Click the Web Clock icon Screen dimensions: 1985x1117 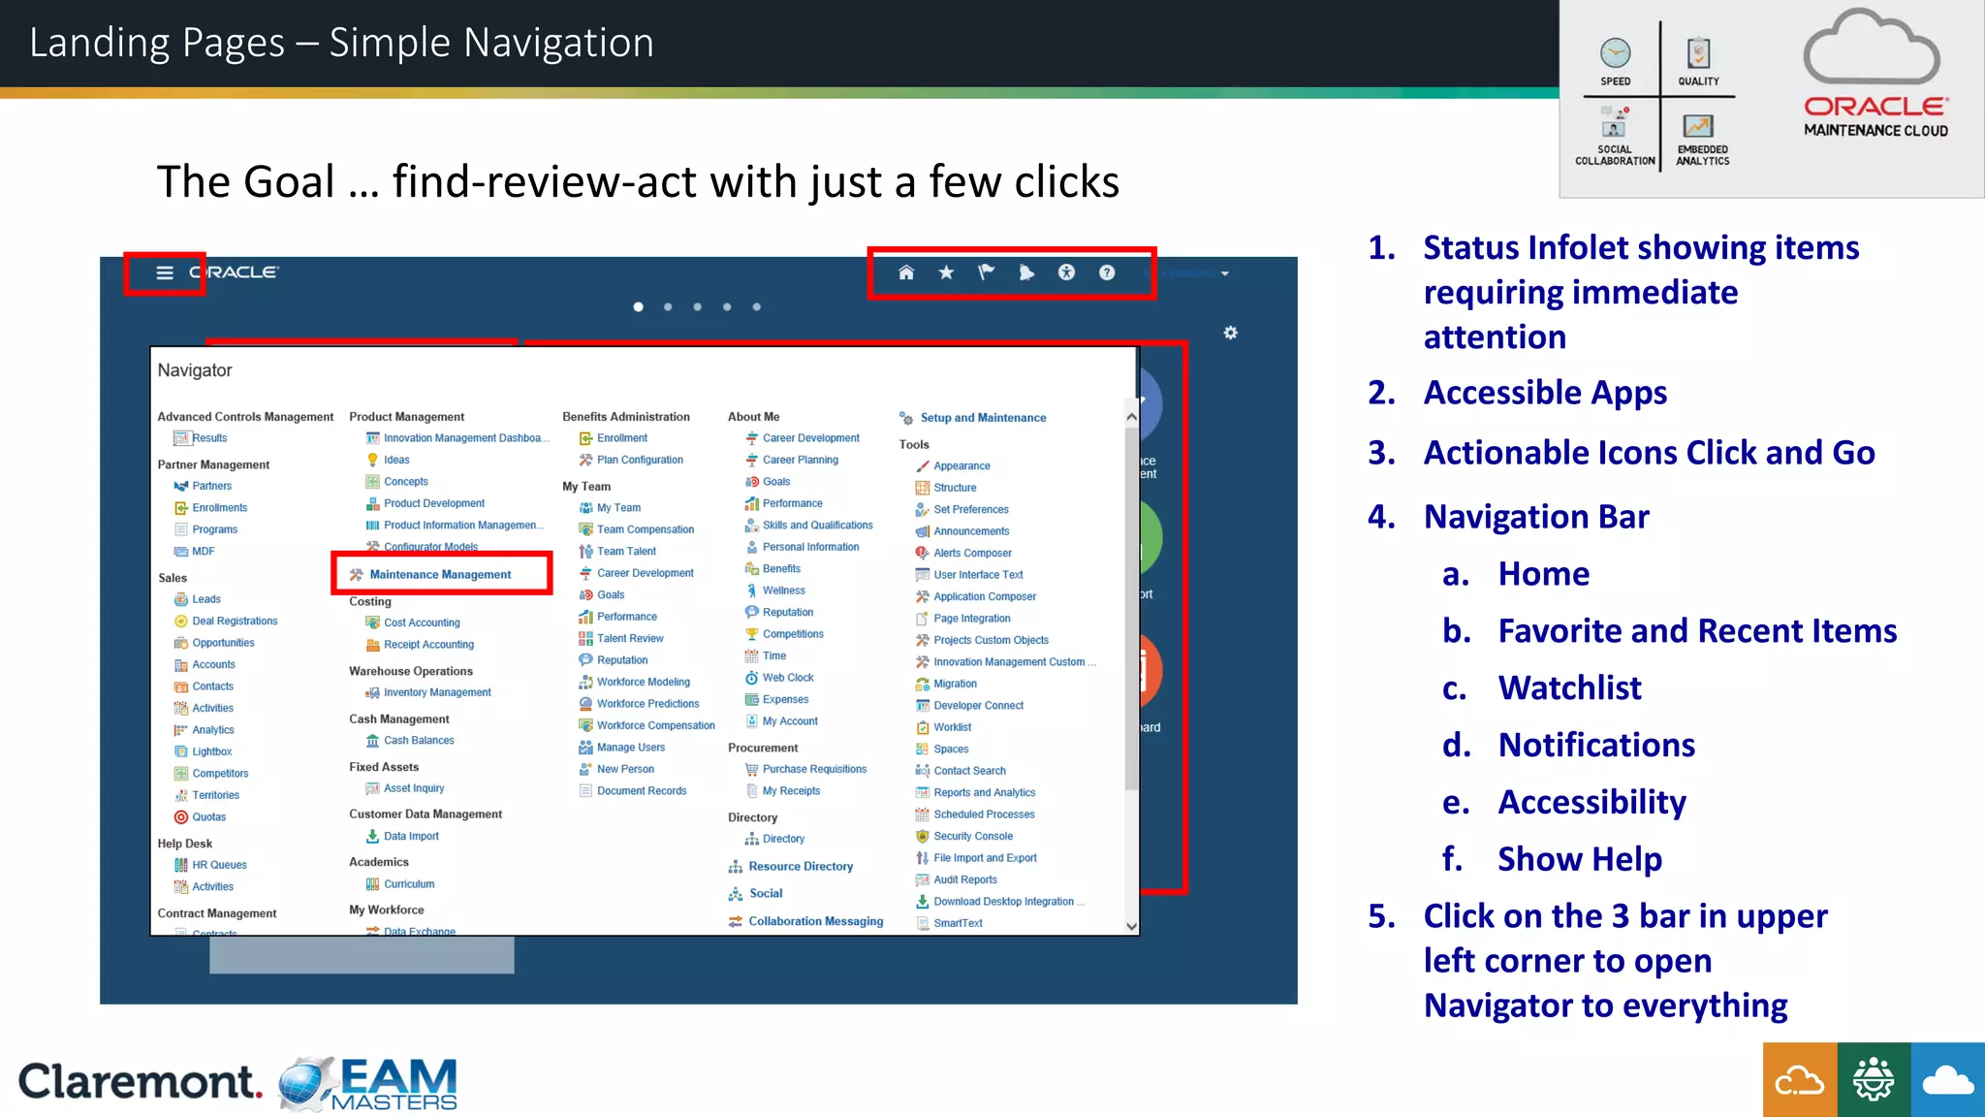click(x=751, y=678)
